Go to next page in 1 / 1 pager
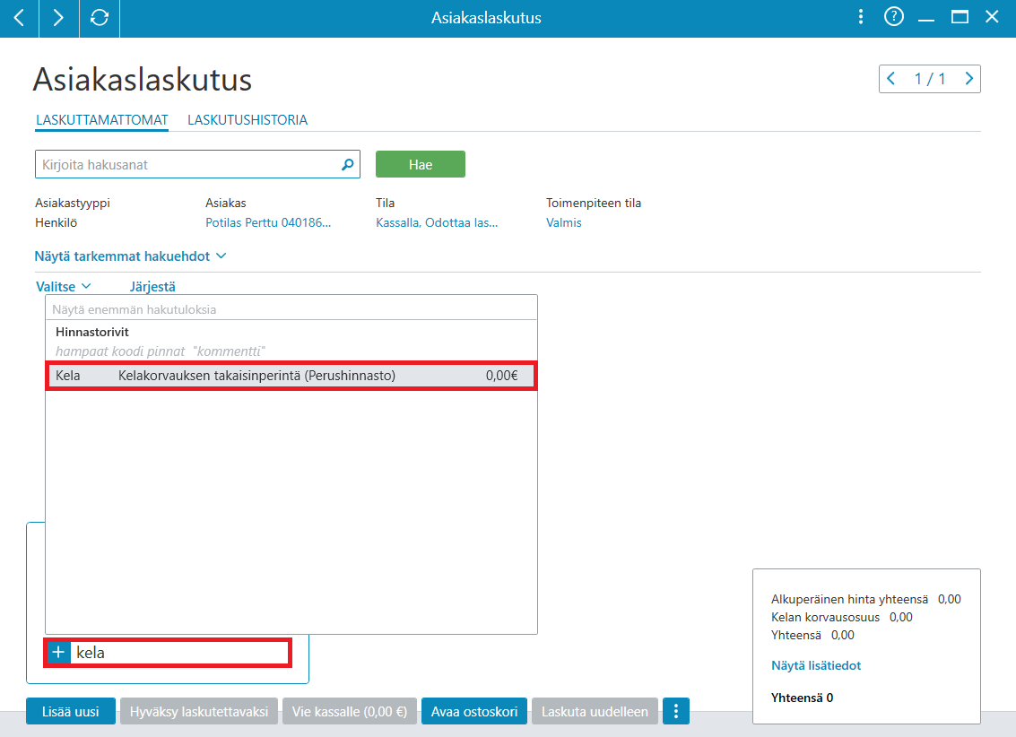Screen dimensions: 1016x737 click(x=968, y=79)
